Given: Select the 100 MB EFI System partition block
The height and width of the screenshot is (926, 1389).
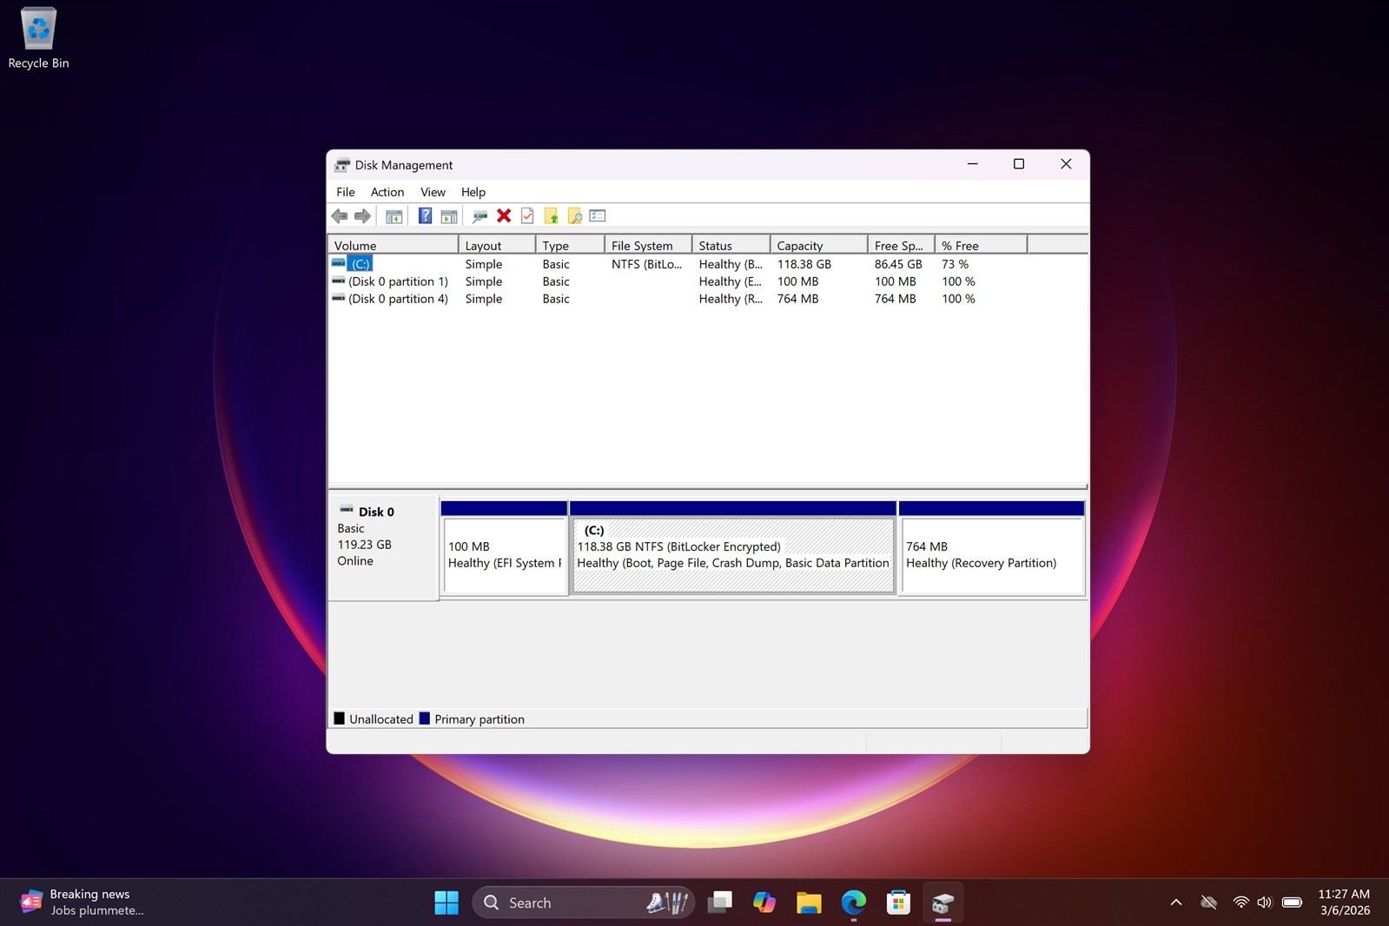Looking at the screenshot, I should tap(505, 548).
